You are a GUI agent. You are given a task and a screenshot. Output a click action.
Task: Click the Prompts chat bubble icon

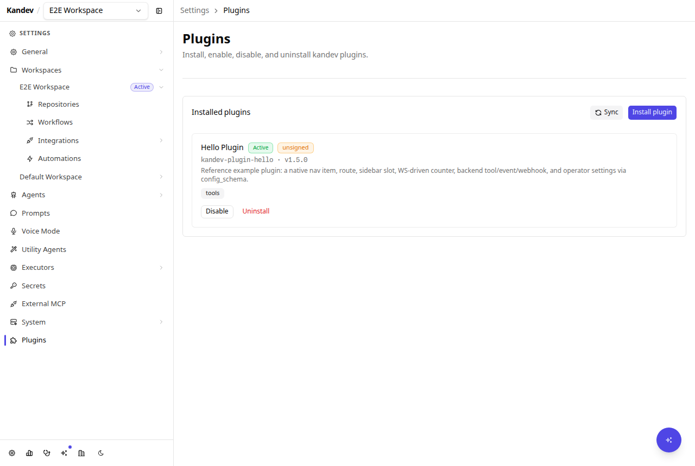14,213
